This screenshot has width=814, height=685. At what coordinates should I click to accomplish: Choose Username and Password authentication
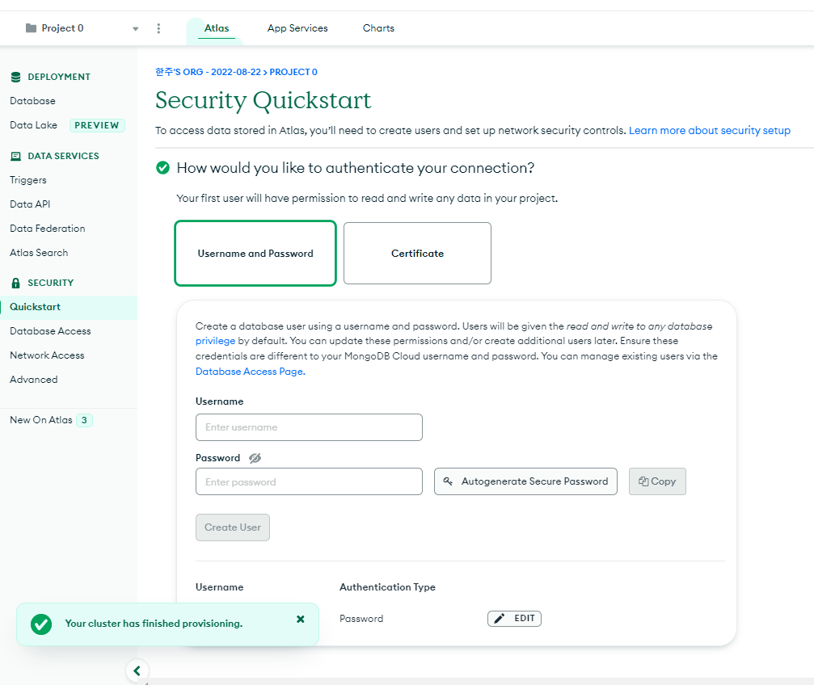(x=255, y=254)
